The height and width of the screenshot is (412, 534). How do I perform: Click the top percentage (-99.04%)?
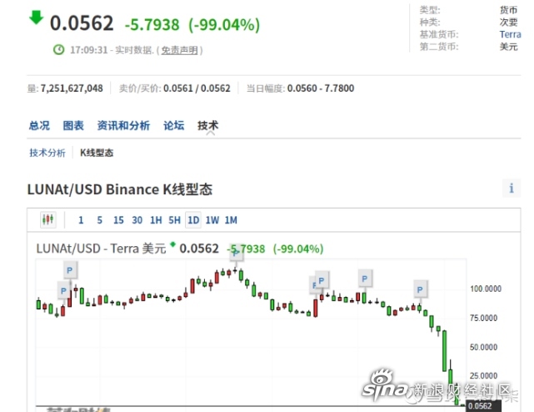[x=224, y=24]
